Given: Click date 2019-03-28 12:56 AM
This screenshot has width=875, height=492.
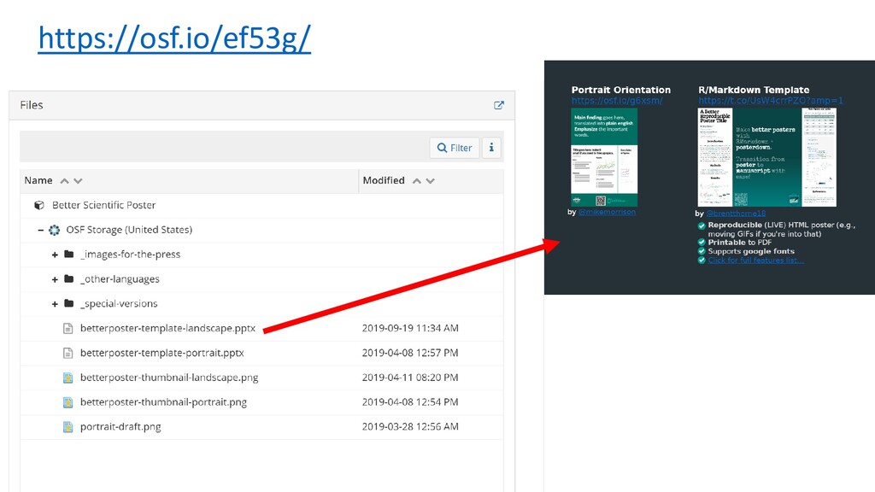Looking at the screenshot, I should tap(410, 427).
